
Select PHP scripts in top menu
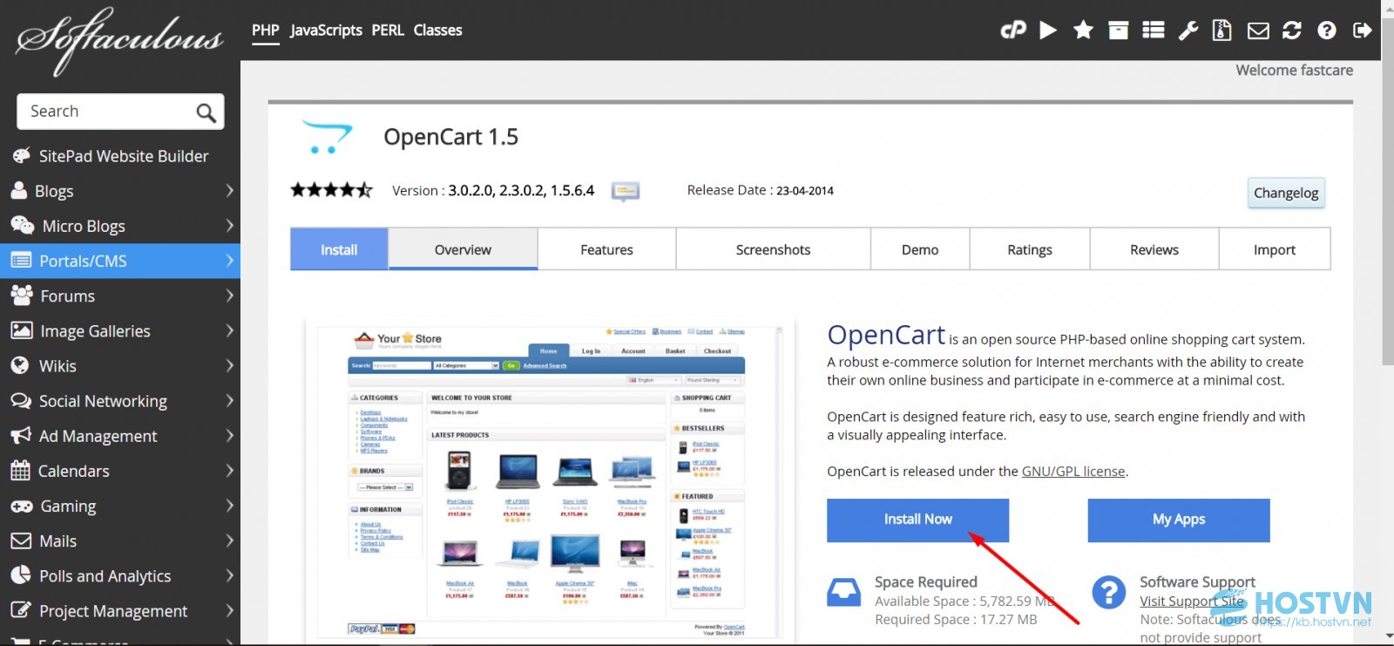266,31
